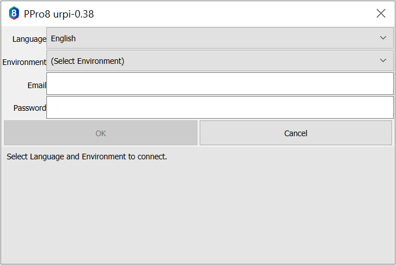Click the Language dropdown chevron arrow

383,38
